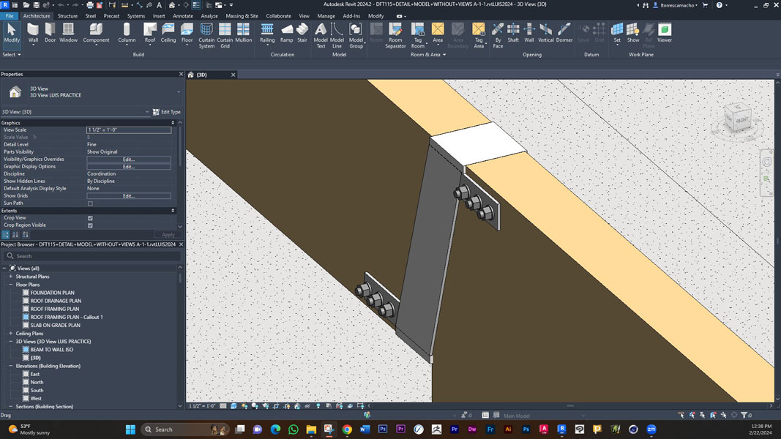
Task: Select the Wall tool in ribbon
Action: click(33, 33)
